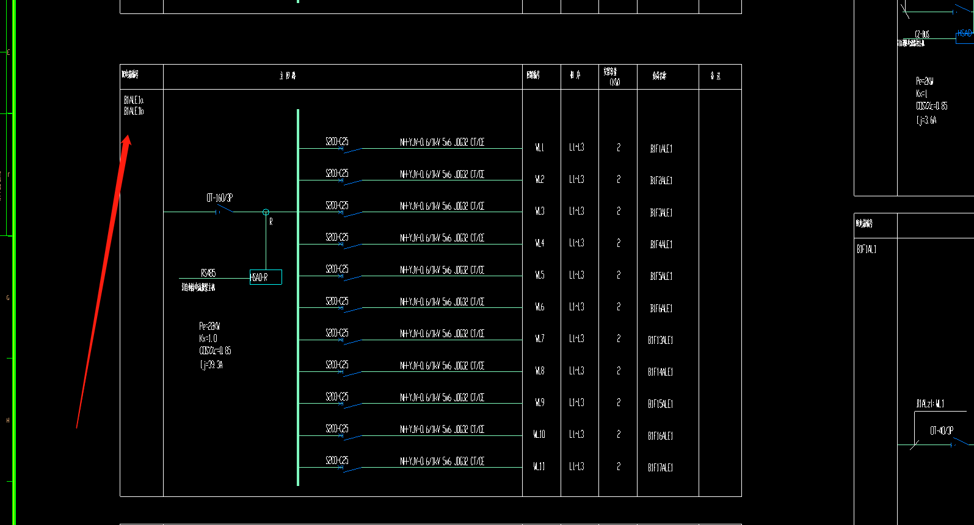Click load name B1F3ALE1
974x525 pixels.
661,213
